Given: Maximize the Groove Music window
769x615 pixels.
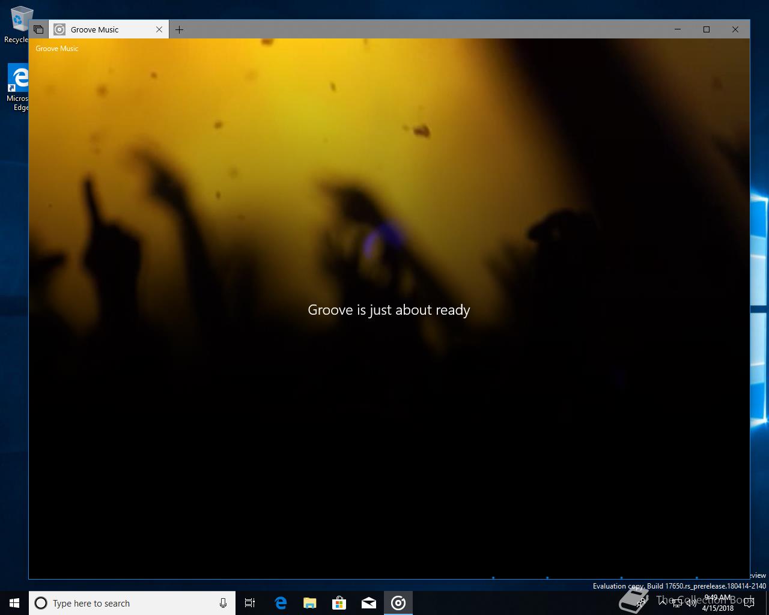Looking at the screenshot, I should pos(707,29).
